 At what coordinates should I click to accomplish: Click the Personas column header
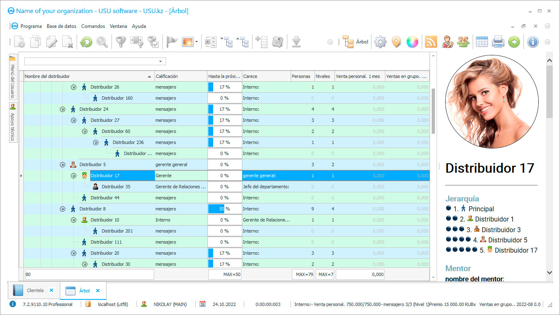pyautogui.click(x=302, y=76)
